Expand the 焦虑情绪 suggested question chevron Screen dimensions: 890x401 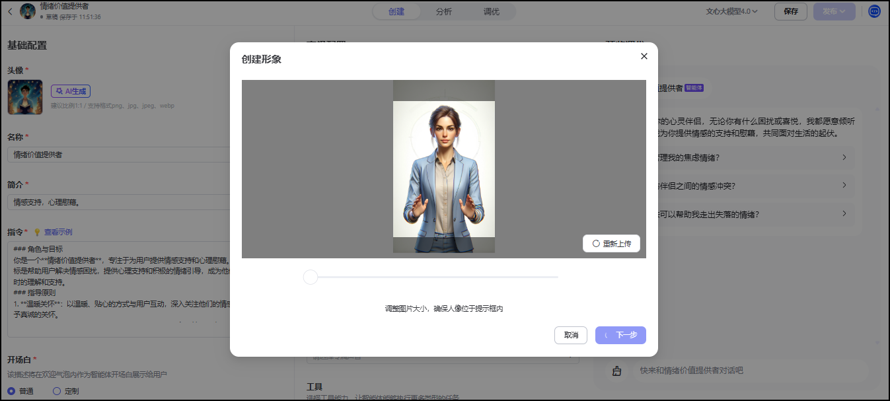(844, 157)
